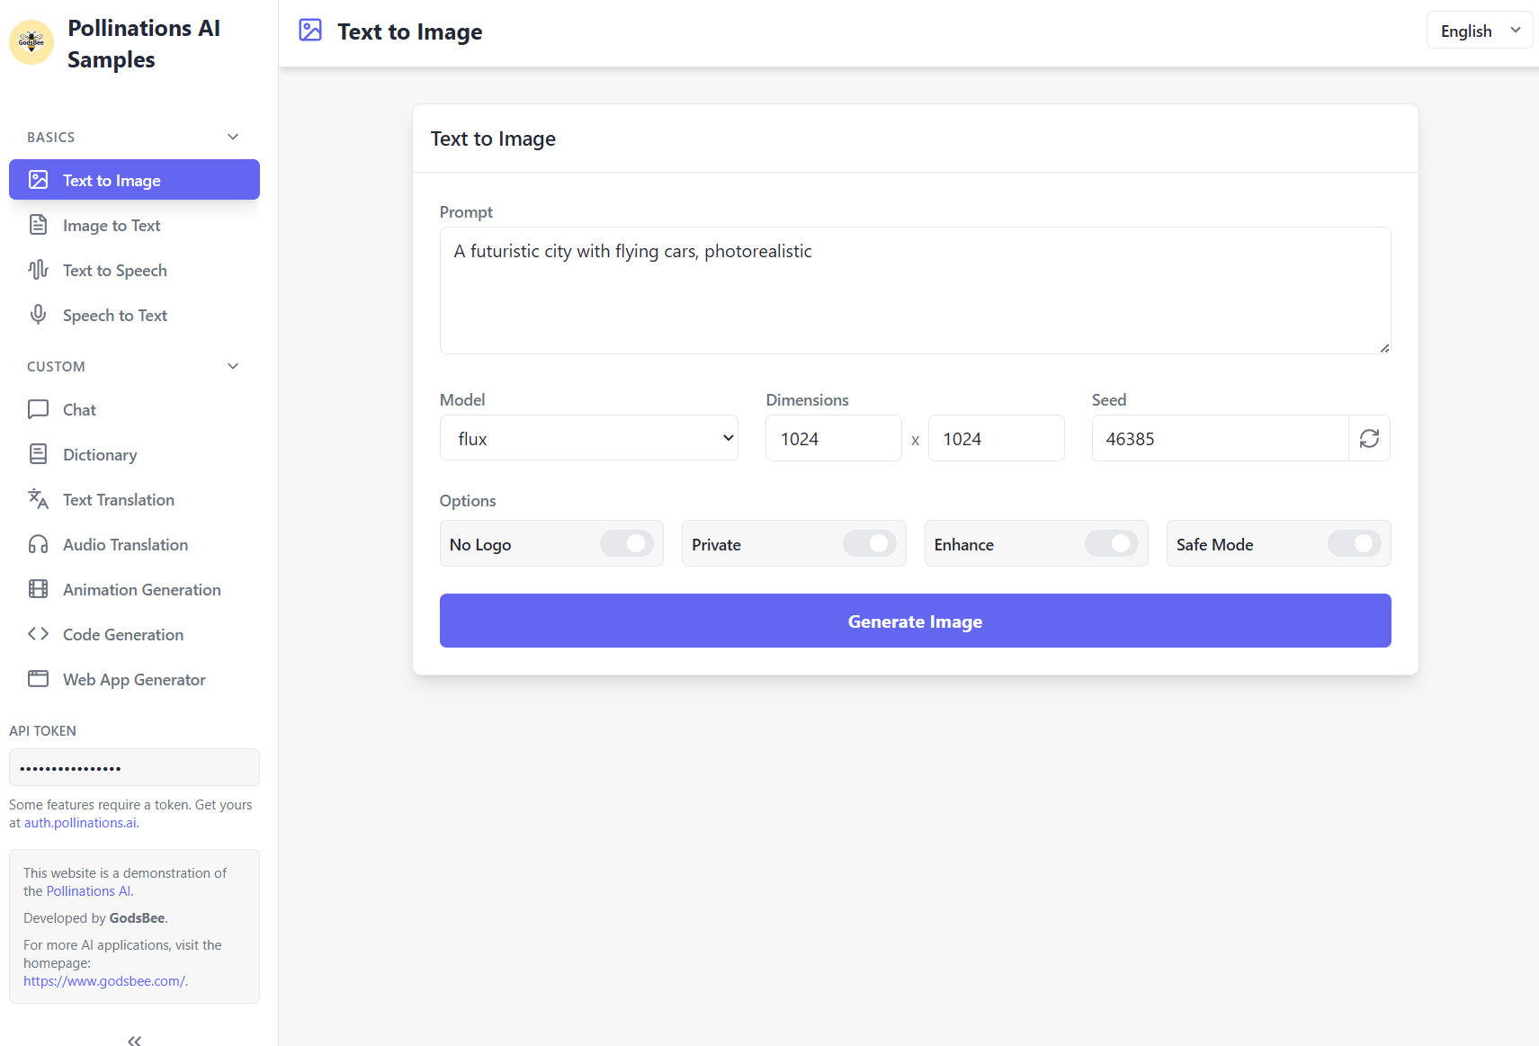This screenshot has width=1539, height=1046.
Task: Turn on the Enhance toggle
Action: click(1112, 543)
